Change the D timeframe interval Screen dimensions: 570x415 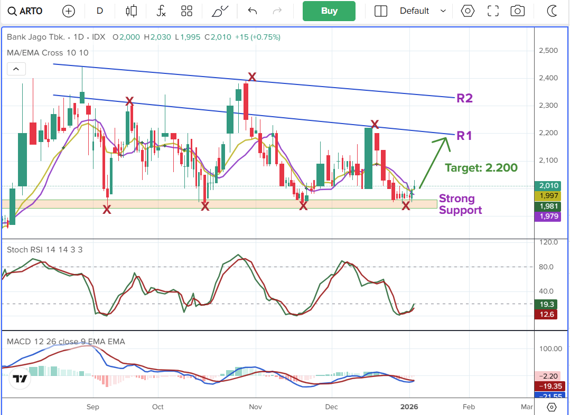click(x=100, y=11)
